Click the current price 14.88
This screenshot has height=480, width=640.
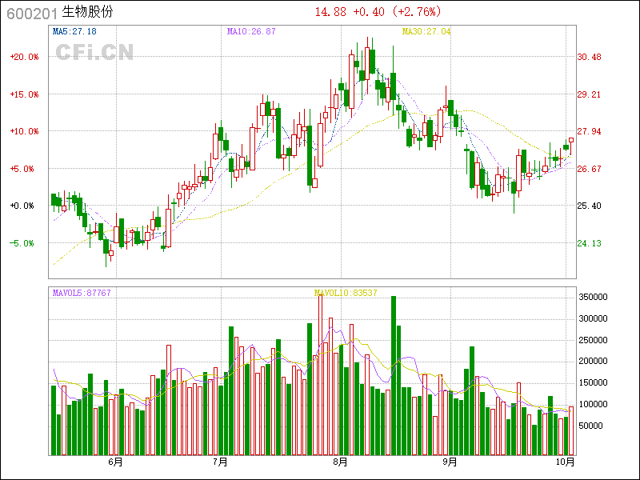click(x=330, y=12)
